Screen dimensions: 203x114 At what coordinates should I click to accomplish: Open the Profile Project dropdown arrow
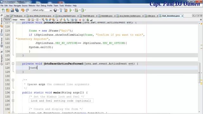coord(85,10)
